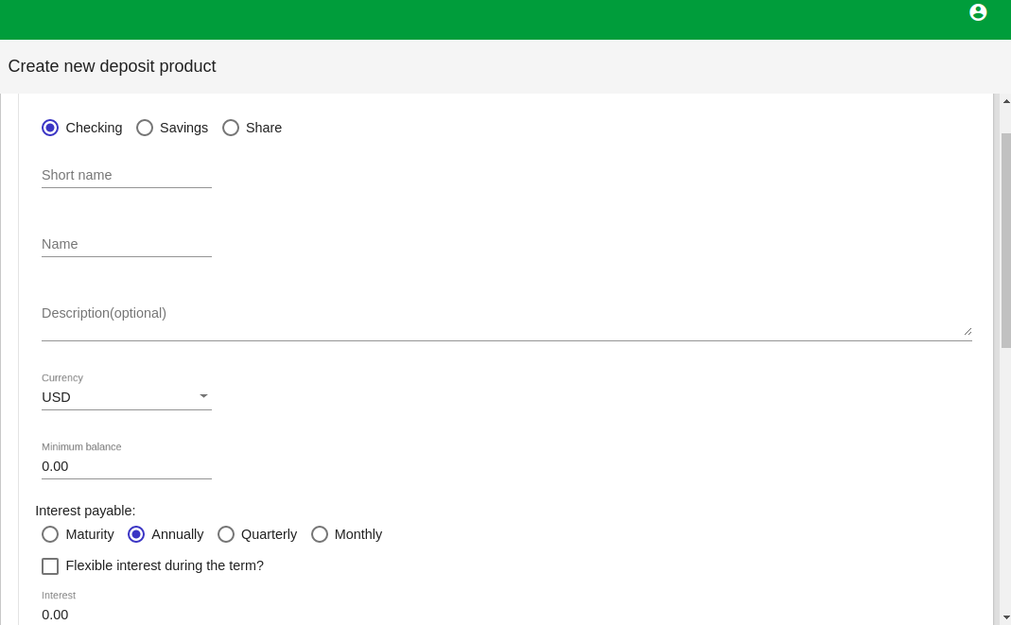This screenshot has width=1011, height=625.
Task: Set interest payable to Maturity
Action: (x=78, y=534)
